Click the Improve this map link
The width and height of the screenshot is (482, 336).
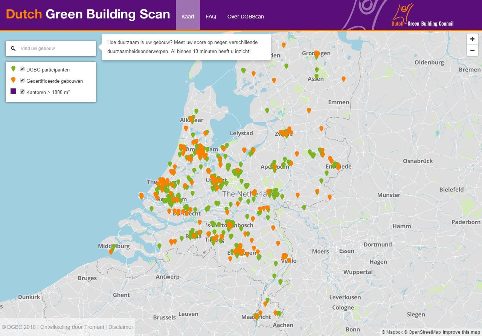pos(461,332)
